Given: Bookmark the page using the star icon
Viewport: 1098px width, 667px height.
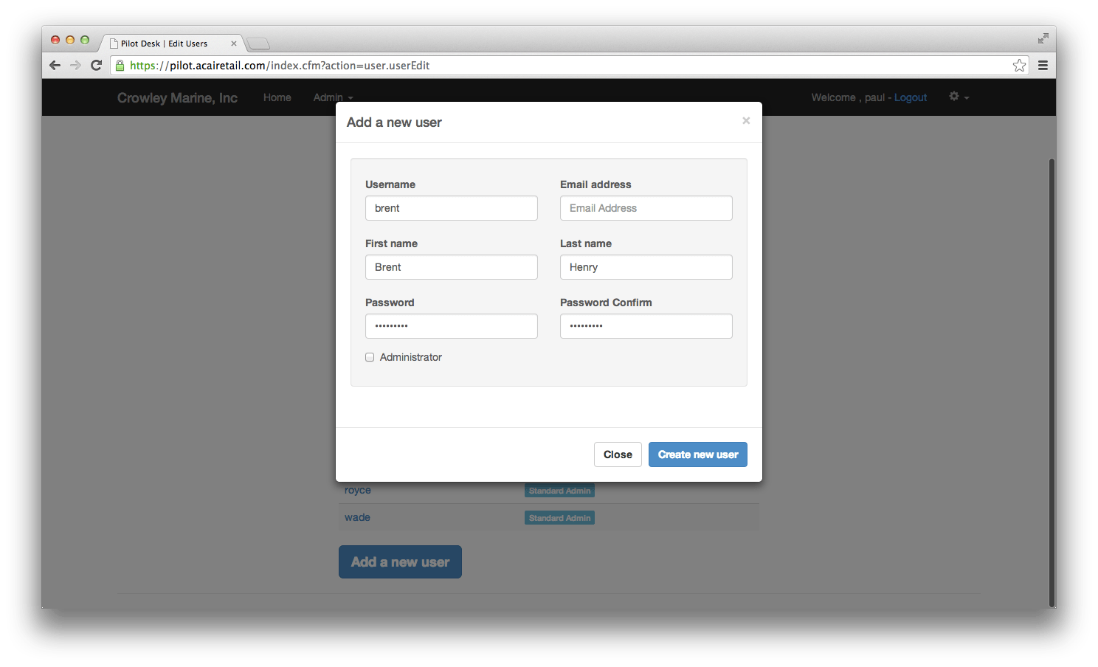Looking at the screenshot, I should pyautogui.click(x=1019, y=65).
